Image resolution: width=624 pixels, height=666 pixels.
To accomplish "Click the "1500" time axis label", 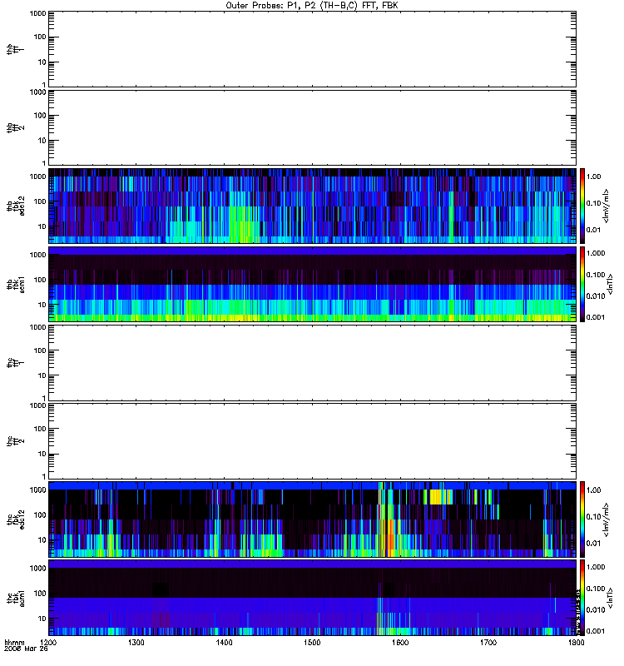I will 312,642.
